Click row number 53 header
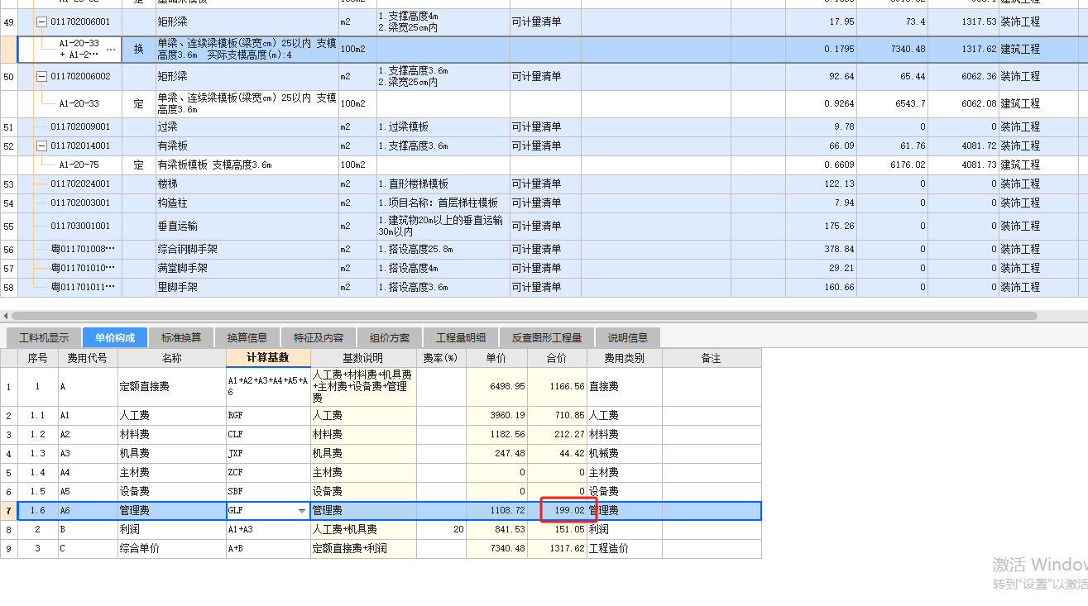Image resolution: width=1088 pixels, height=606 pixels. pos(8,184)
